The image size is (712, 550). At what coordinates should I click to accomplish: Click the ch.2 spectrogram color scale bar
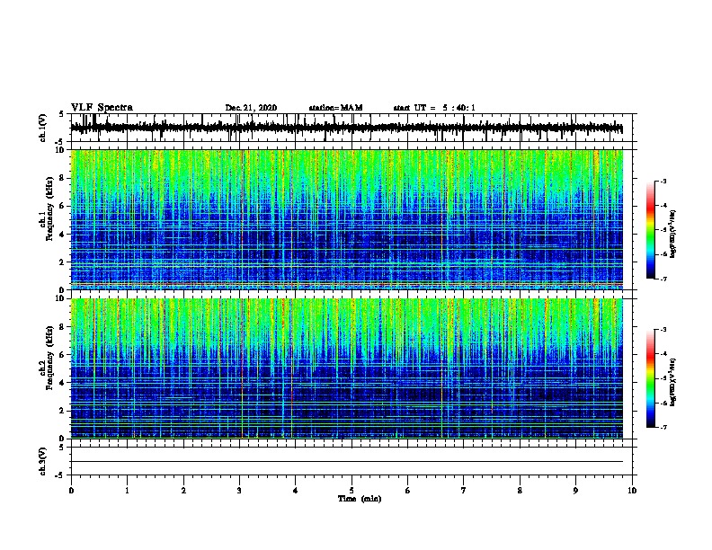click(650, 378)
